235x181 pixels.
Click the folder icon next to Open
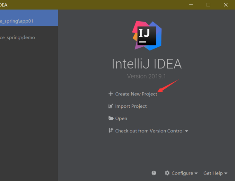click(x=111, y=118)
